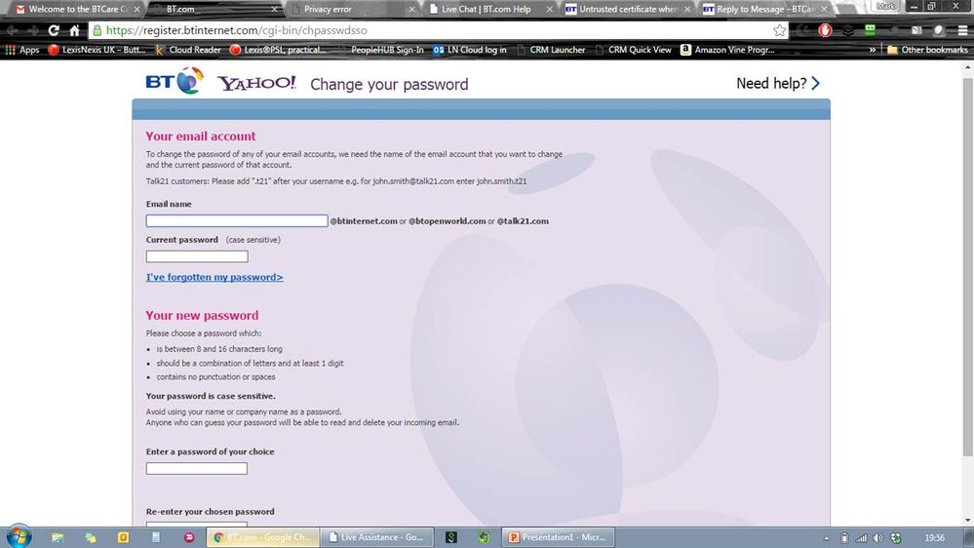Click the taskbar clock showing 19:56
Image resolution: width=974 pixels, height=548 pixels.
(x=934, y=538)
